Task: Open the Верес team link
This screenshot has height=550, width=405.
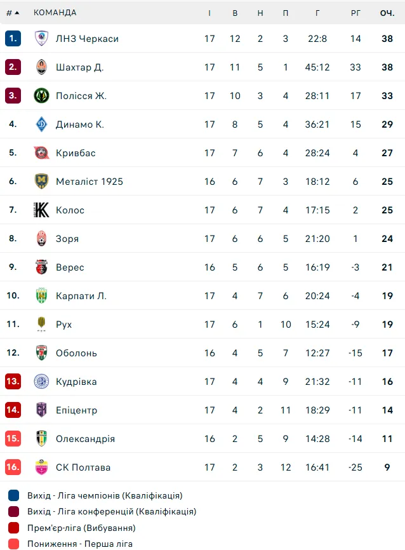Action: (70, 267)
